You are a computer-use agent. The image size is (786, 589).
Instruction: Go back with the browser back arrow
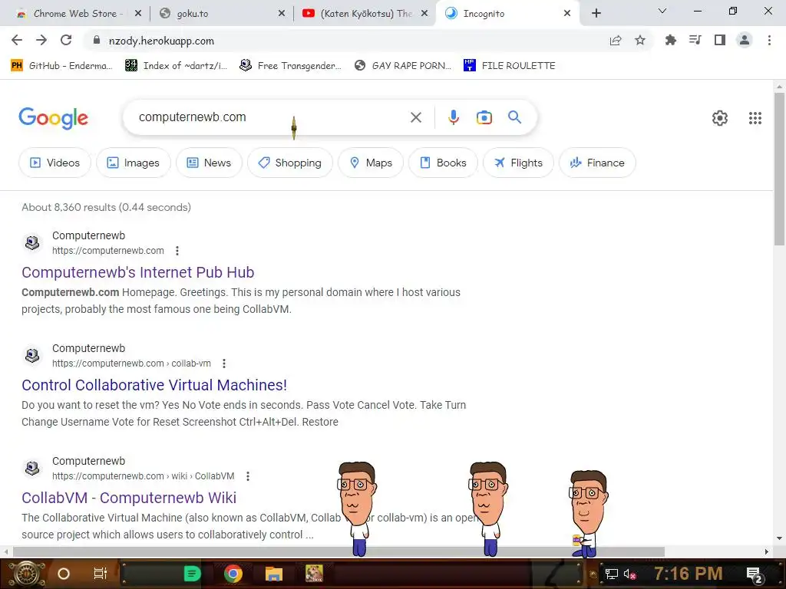[x=17, y=40]
